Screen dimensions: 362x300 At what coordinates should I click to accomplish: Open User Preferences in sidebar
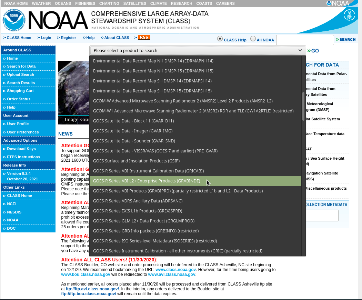(23, 132)
